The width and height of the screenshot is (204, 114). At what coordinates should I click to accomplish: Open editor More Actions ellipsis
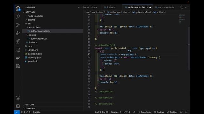[x=186, y=7]
